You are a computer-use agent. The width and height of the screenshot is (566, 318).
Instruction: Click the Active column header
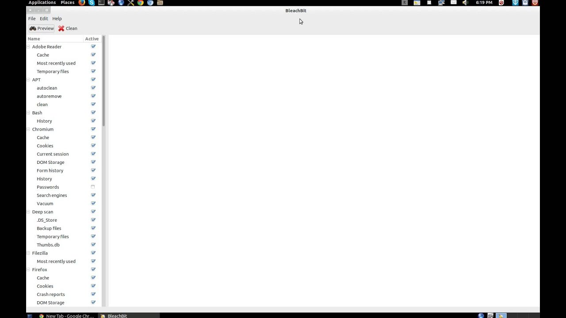[x=92, y=39]
